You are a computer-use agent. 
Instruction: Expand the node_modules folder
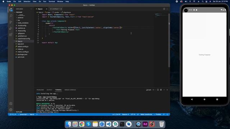coord(23,23)
